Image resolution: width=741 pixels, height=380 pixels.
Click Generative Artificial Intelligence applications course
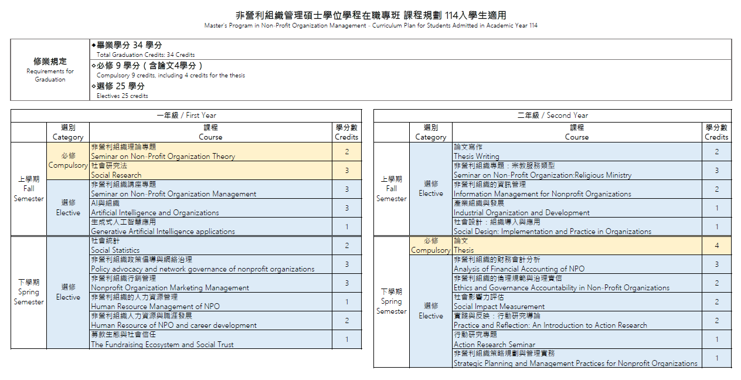click(210, 227)
